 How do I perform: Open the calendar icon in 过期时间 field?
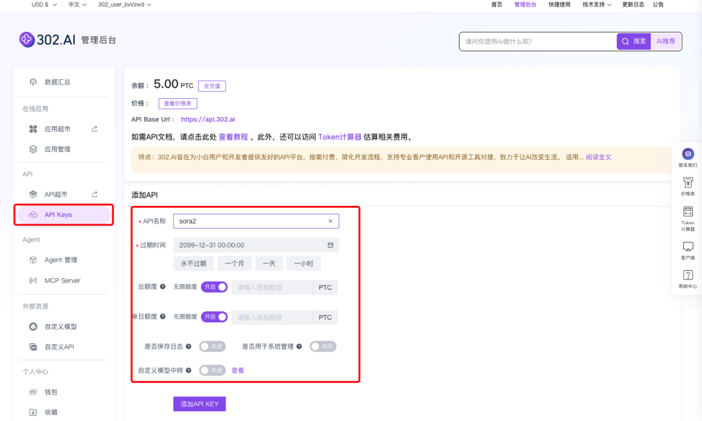click(x=330, y=245)
